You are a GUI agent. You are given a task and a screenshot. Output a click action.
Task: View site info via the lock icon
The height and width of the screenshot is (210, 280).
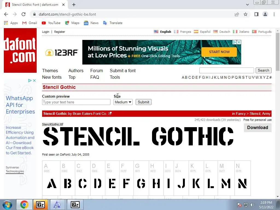pos(34,14)
